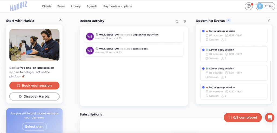This screenshot has width=277, height=133.
Task: Open the chat notifications icon
Action: [248, 6]
